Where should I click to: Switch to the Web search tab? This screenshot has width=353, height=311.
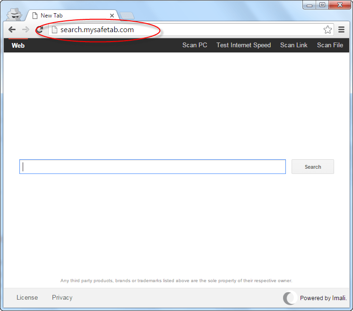(x=18, y=45)
